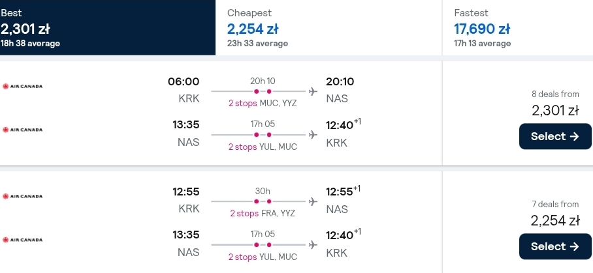
Task: Click first itinerary's 2 stops YUL, MUC label
Action: (263, 147)
